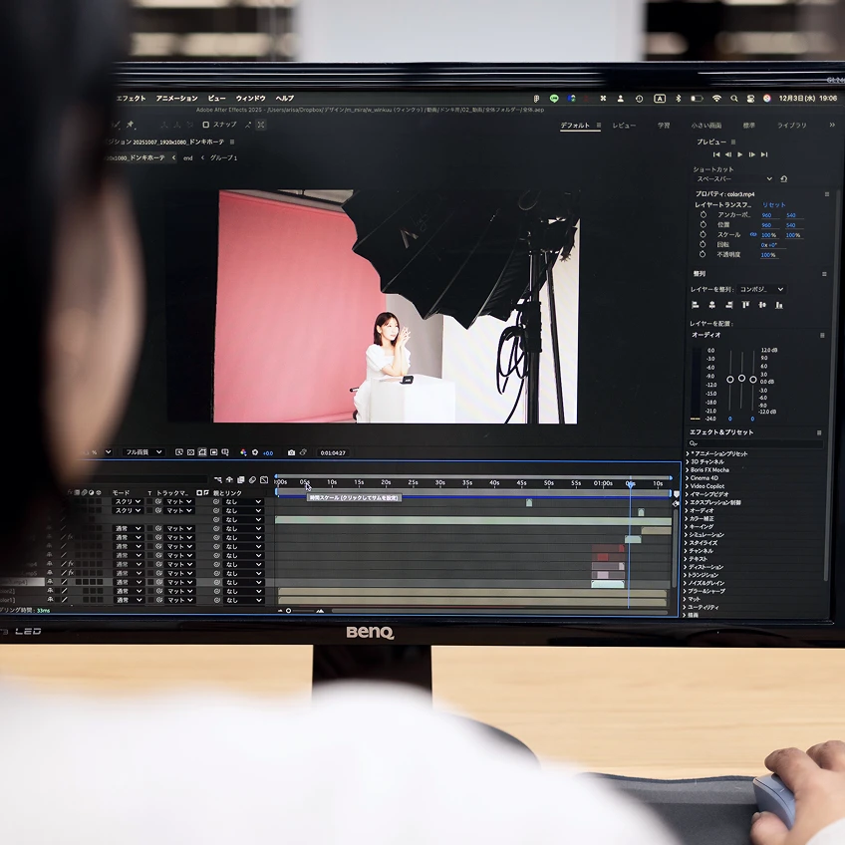The height and width of the screenshot is (845, 845).
Task: Click the snapshot camera icon below viewer
Action: [291, 452]
